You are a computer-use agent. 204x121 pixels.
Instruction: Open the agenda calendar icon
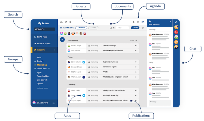(138, 22)
